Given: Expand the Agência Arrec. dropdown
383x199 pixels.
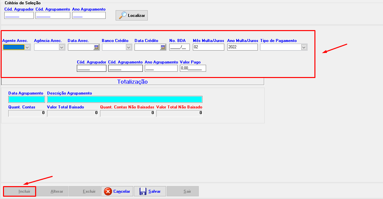Looking at the screenshot, I should [62, 47].
